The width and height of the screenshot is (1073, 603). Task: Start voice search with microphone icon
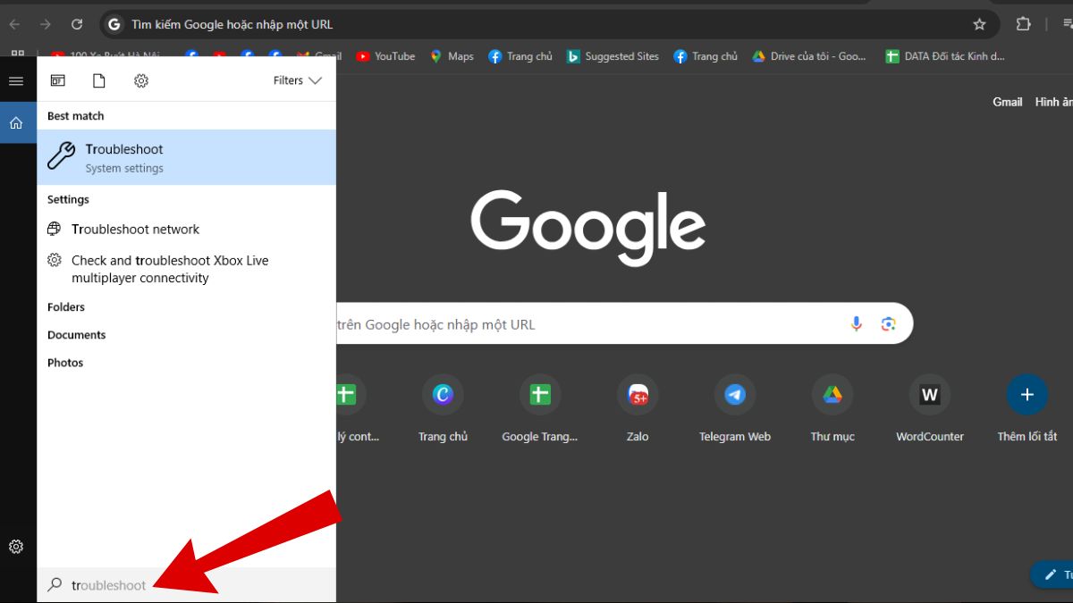857,323
